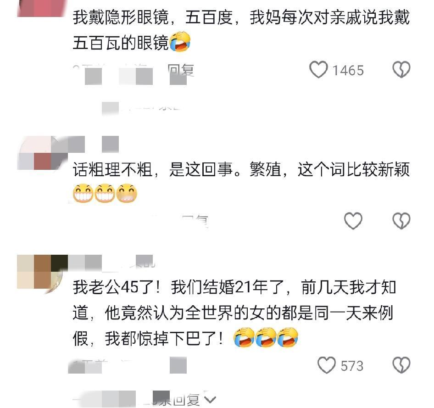Open the avatar of the 话粗理不粗 commenter
The image size is (434, 408).
click(42, 153)
